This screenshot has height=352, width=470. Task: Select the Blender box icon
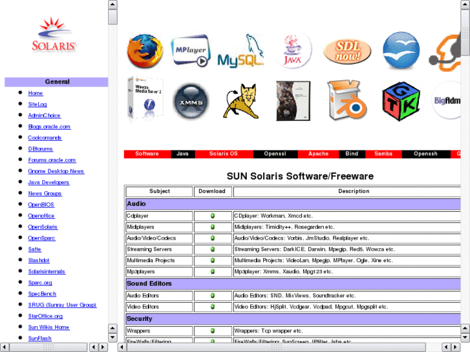coord(348,100)
